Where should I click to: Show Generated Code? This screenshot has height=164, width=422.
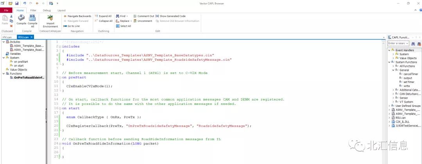(x=171, y=16)
